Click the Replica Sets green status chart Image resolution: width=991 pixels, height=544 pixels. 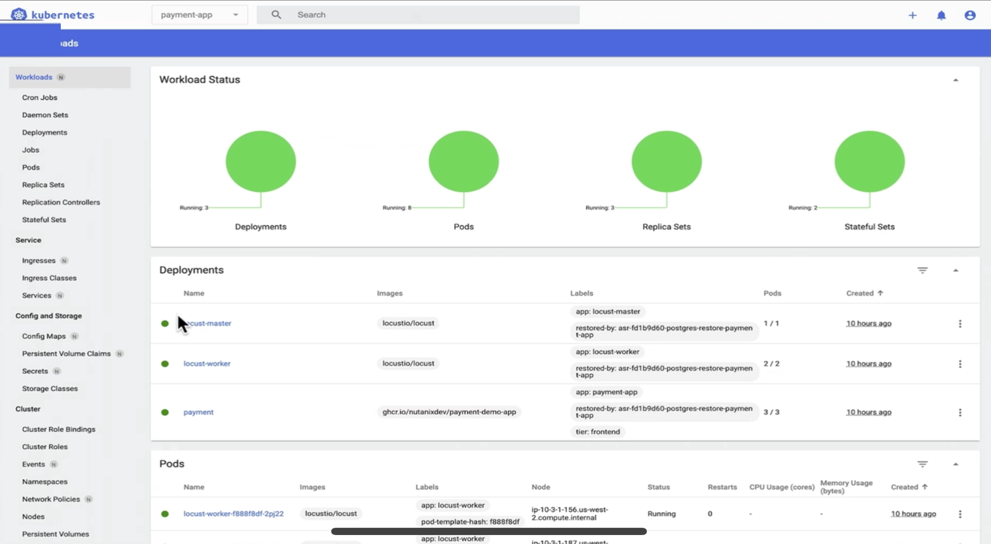click(667, 161)
